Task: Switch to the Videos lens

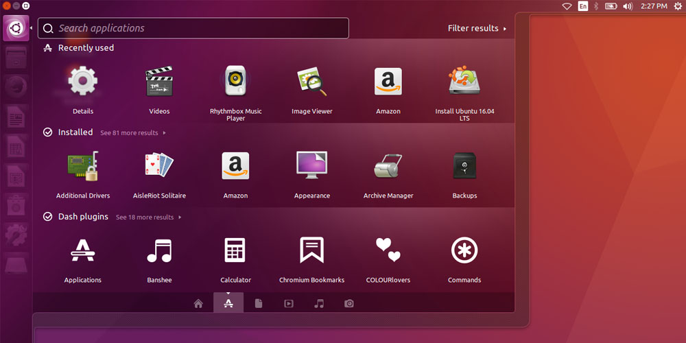Action: (x=288, y=303)
